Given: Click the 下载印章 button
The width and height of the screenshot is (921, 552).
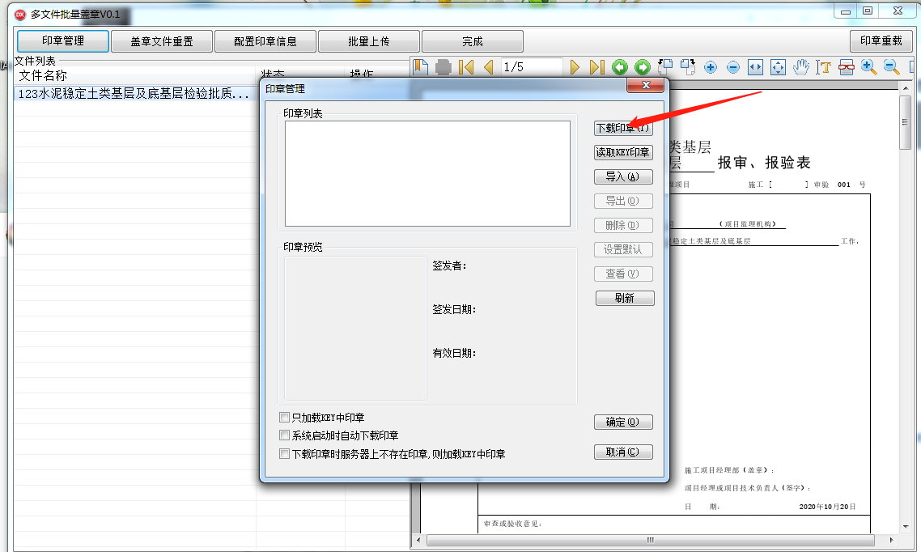Looking at the screenshot, I should click(x=622, y=128).
